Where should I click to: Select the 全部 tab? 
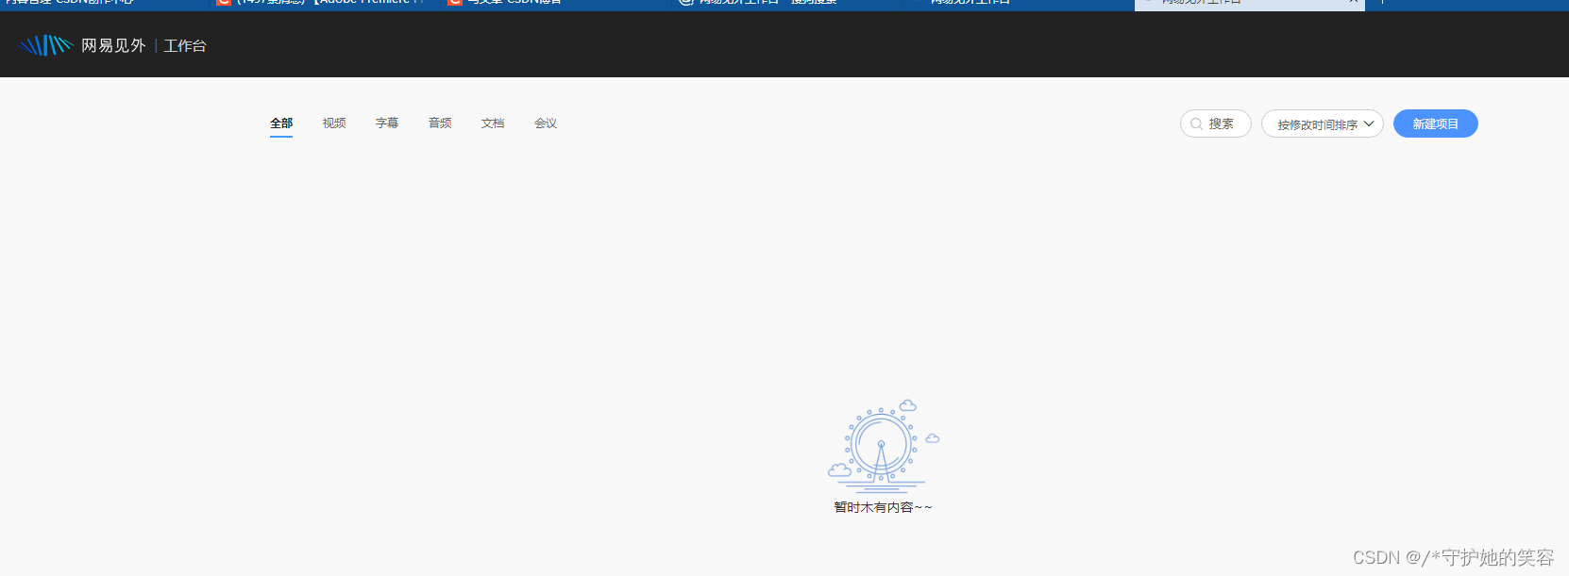(x=281, y=123)
